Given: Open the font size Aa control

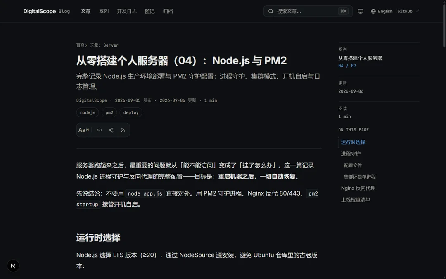Looking at the screenshot, I should click(83, 130).
